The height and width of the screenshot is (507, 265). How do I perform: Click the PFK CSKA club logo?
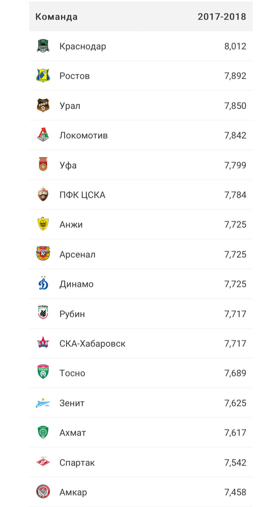click(43, 195)
